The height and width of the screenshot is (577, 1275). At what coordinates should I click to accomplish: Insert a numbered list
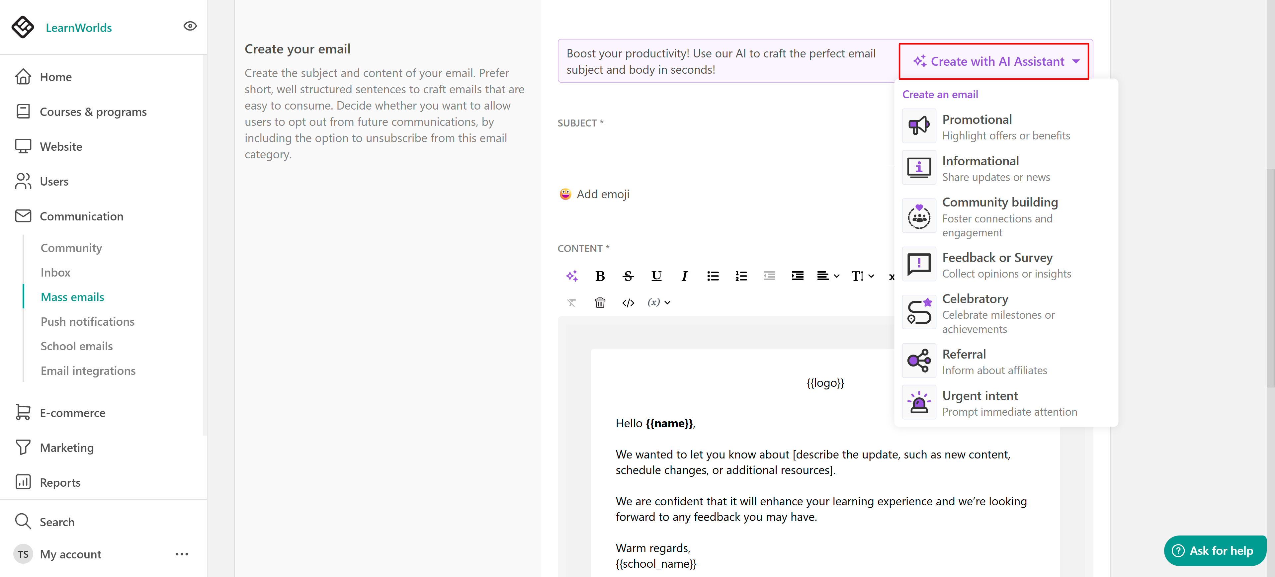coord(741,276)
